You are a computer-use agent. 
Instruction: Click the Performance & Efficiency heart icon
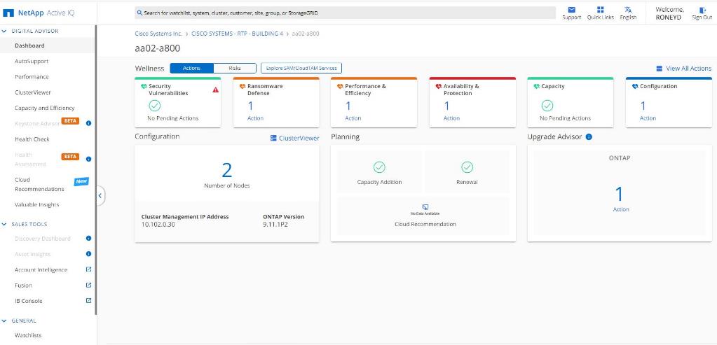(340, 86)
